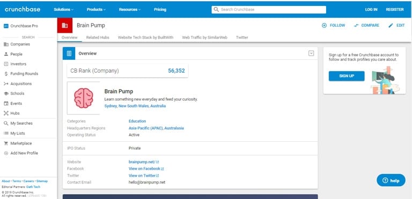Image resolution: width=412 pixels, height=199 pixels.
Task: Expand the Solutions dropdown menu
Action: pyautogui.click(x=64, y=10)
